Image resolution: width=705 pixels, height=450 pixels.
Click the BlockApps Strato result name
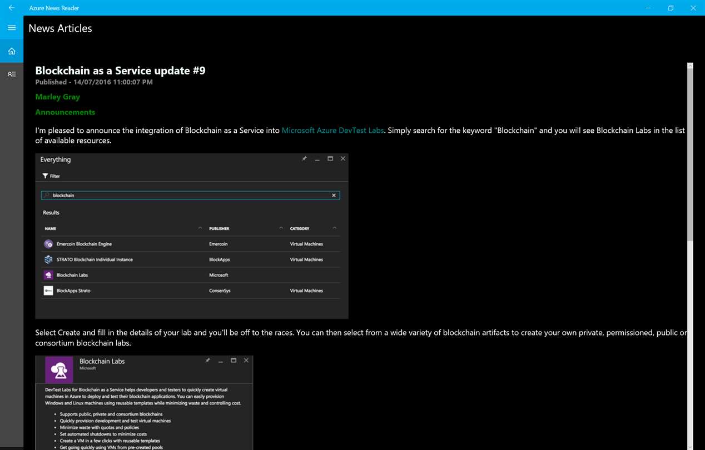click(x=73, y=291)
